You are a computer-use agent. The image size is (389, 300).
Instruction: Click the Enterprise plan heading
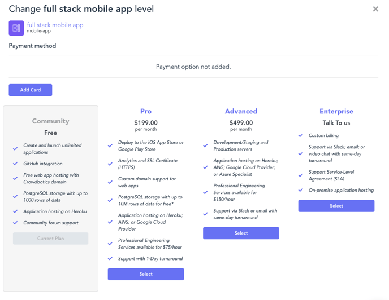coord(336,111)
